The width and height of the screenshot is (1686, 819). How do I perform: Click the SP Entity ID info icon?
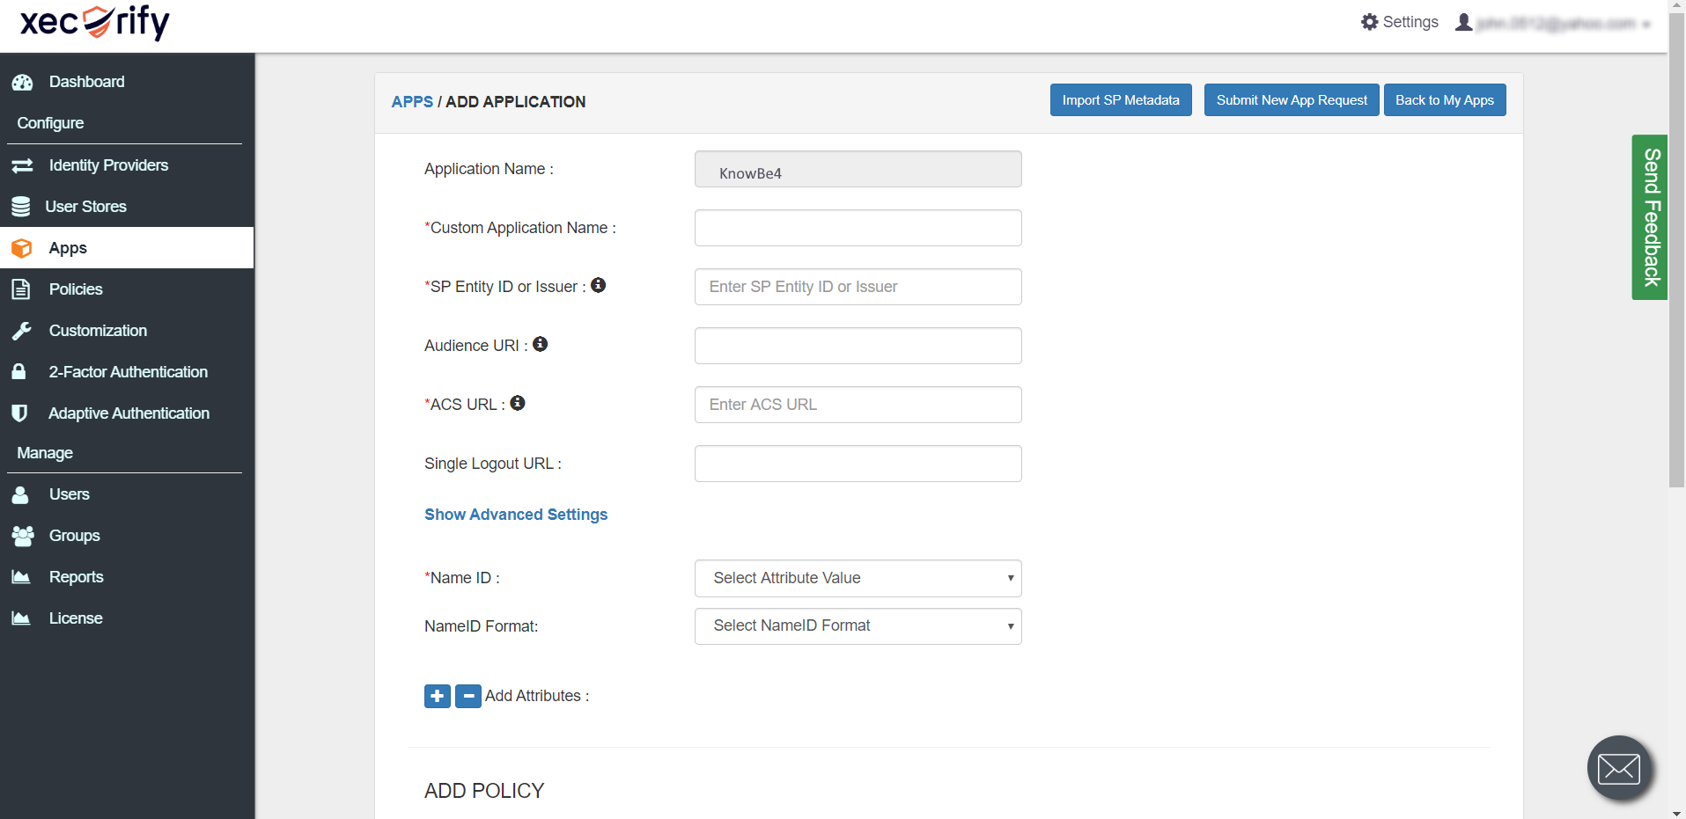coord(598,285)
